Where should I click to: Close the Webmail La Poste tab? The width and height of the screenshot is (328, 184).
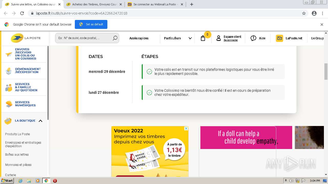coord(182,4)
